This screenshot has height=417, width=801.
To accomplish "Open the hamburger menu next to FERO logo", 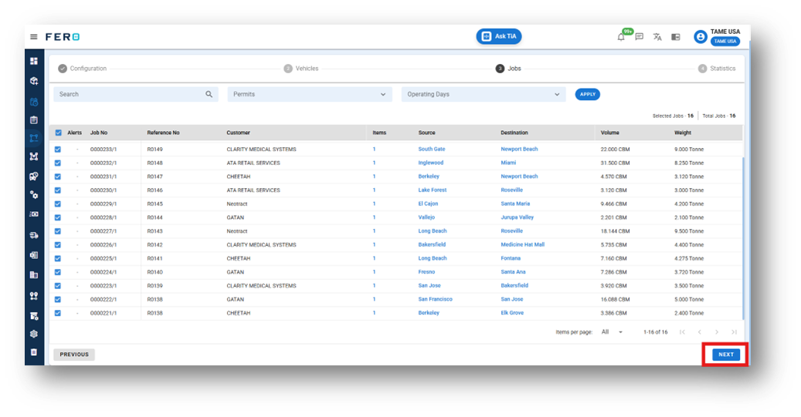I will [34, 37].
